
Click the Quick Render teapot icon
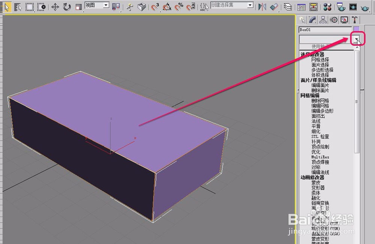(x=365, y=7)
